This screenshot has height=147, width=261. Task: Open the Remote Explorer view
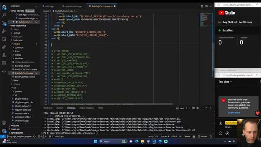point(4,39)
